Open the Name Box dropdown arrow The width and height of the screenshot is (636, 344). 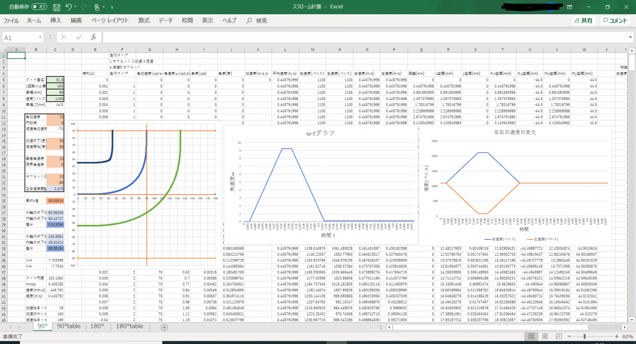40,37
